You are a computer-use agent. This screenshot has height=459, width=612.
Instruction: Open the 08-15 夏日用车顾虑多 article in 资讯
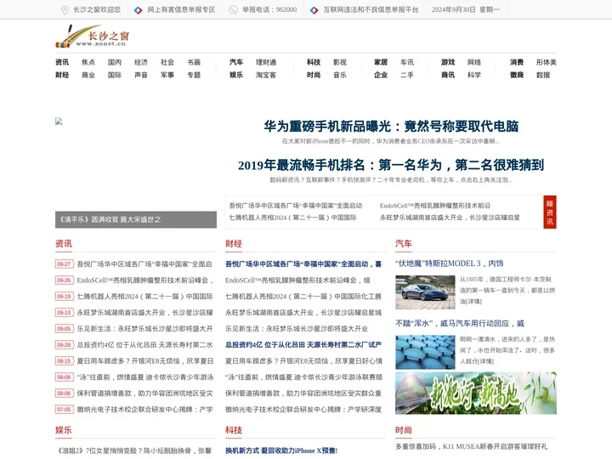[x=144, y=361]
